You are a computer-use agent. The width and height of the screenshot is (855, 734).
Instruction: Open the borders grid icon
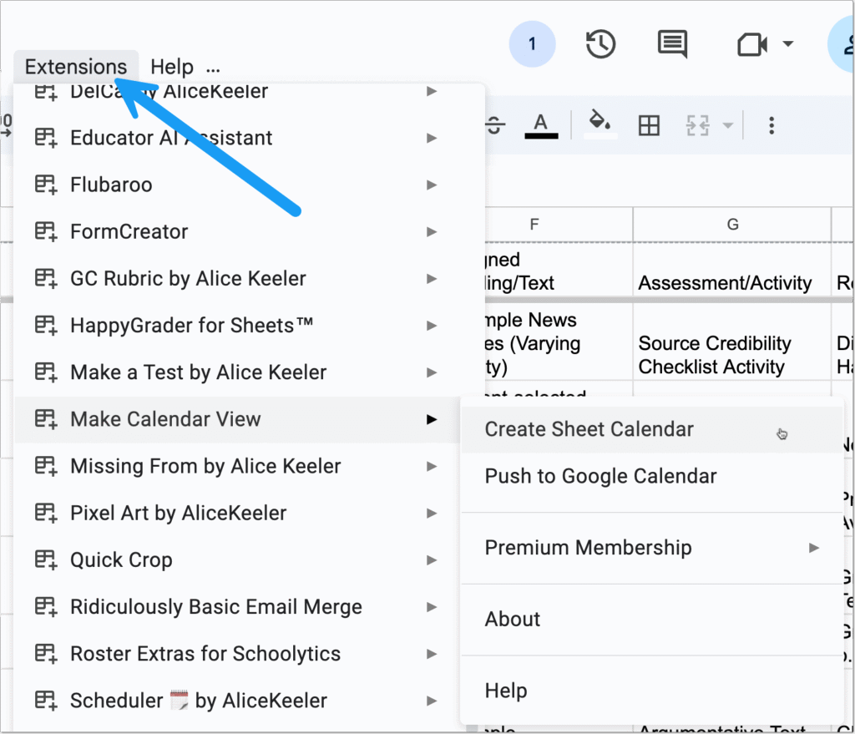[x=649, y=125]
